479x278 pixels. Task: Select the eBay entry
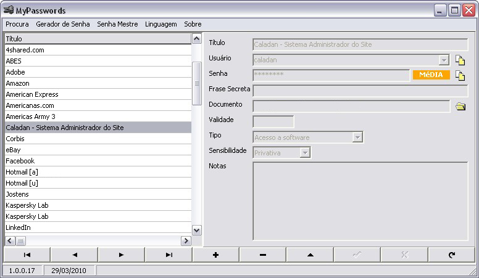98,150
